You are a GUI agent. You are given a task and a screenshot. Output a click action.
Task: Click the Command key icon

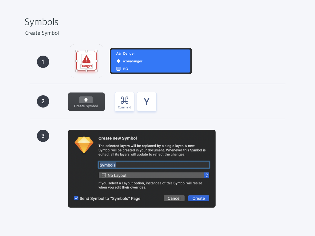[125, 102]
